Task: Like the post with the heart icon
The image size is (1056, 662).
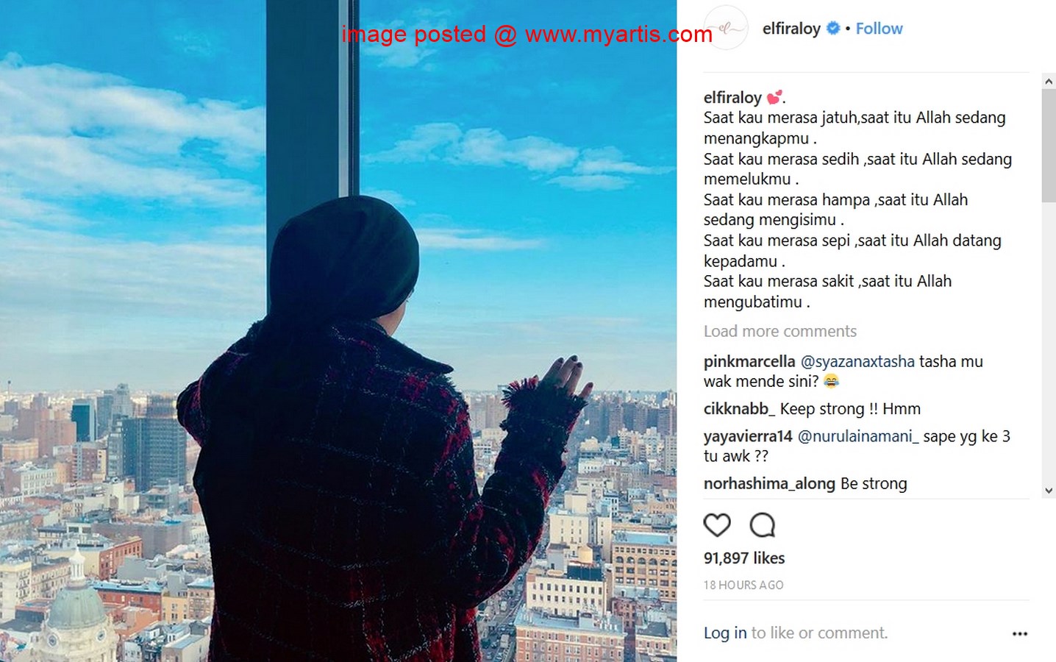Action: pyautogui.click(x=717, y=525)
